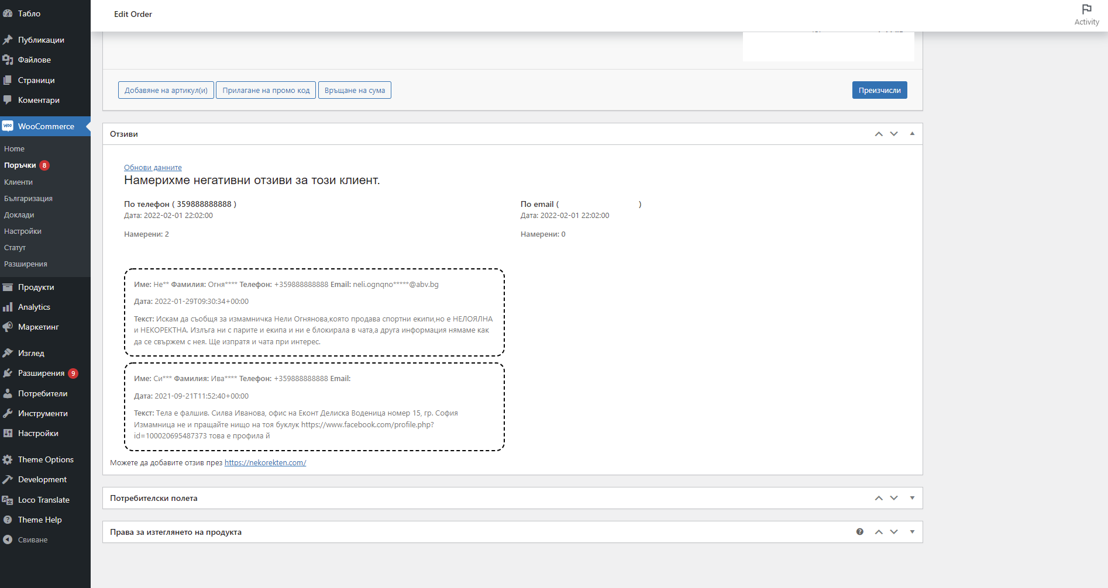Click the Analytics bar chart icon
Screen dimensions: 1108x588
[x=8, y=307]
